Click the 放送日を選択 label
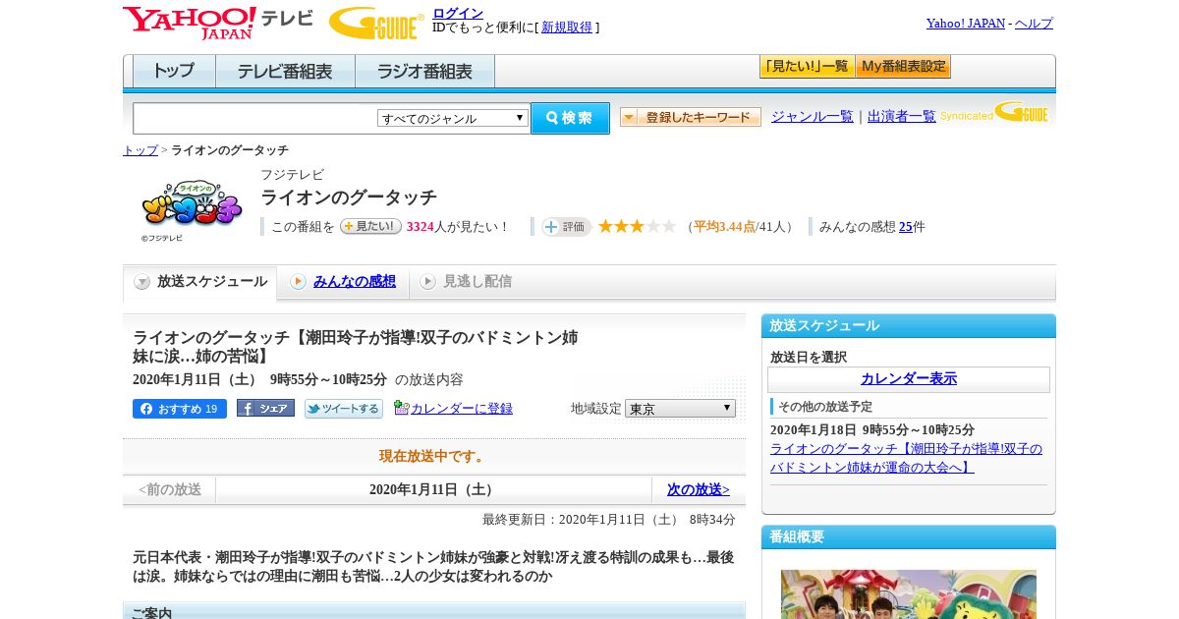The height and width of the screenshot is (619, 1179). pyautogui.click(x=809, y=357)
